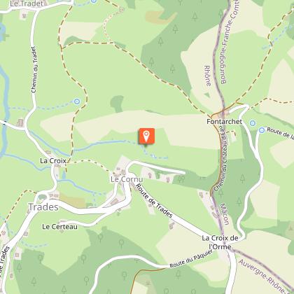Screen dimensions: 294x294
Task: Click the Rhône boundary label
Action: [x=208, y=76]
